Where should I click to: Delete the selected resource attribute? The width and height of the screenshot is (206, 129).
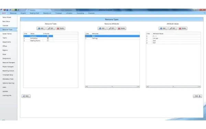122,28
